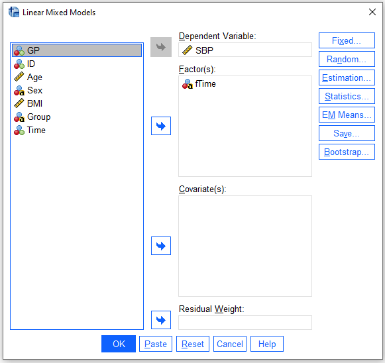Select the BMI scale variable
The height and width of the screenshot is (363, 385).
pos(77,103)
